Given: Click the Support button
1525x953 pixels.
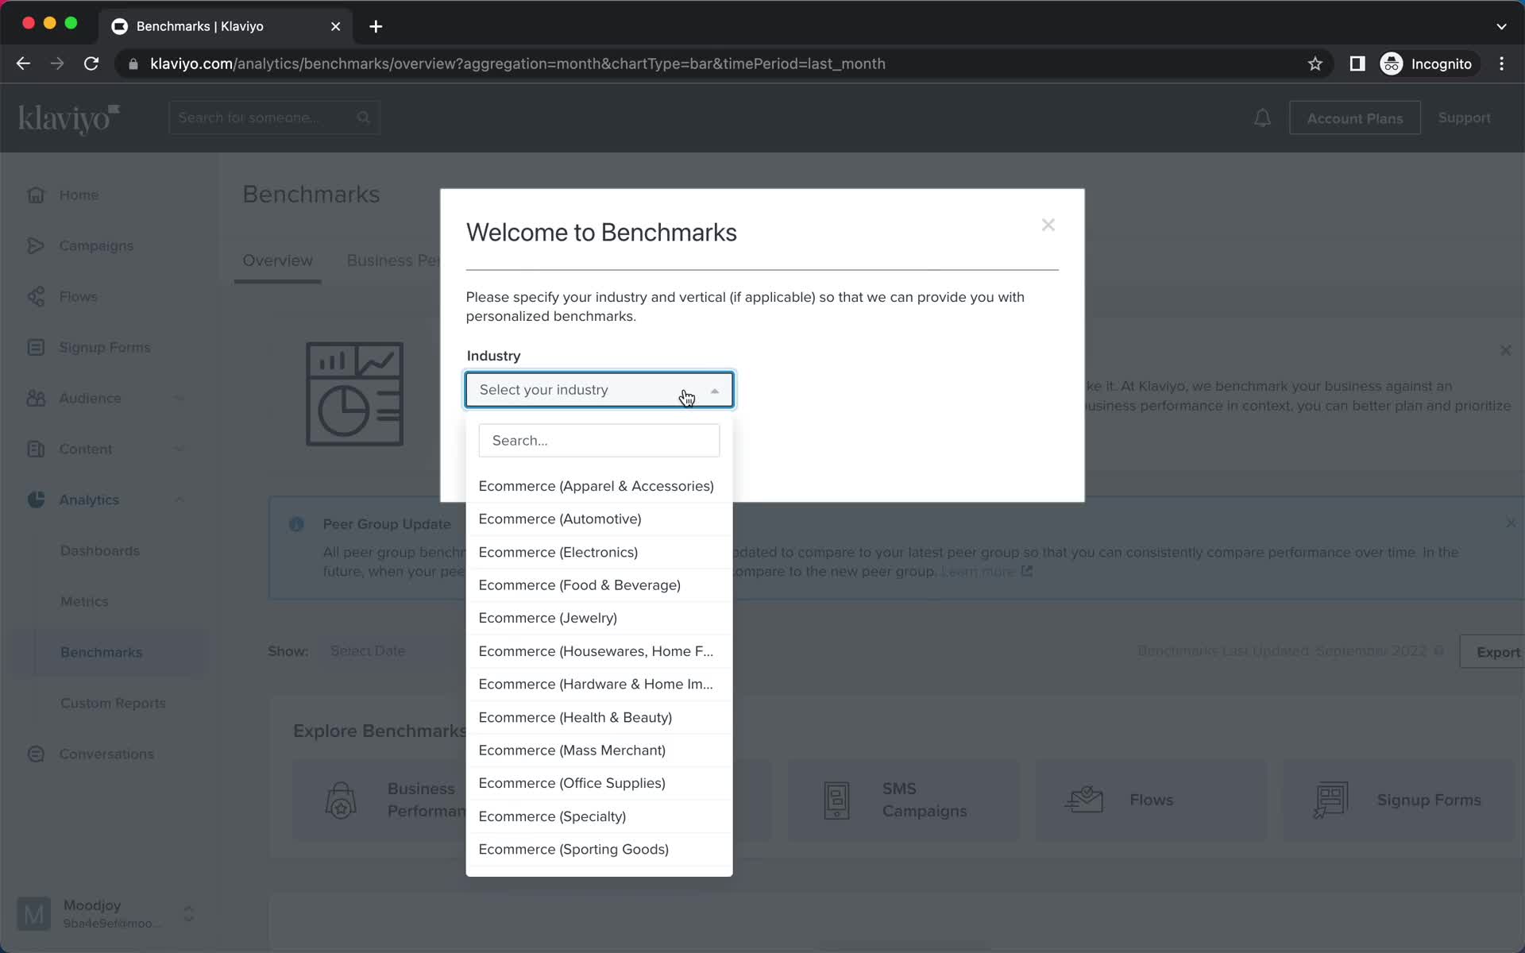Looking at the screenshot, I should (x=1465, y=118).
